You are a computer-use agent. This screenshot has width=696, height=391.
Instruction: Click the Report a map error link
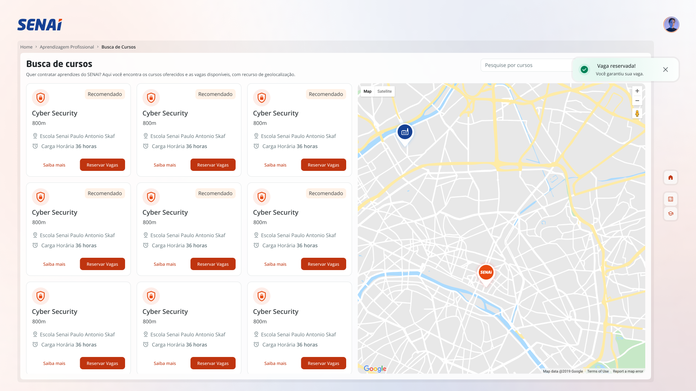coord(628,371)
